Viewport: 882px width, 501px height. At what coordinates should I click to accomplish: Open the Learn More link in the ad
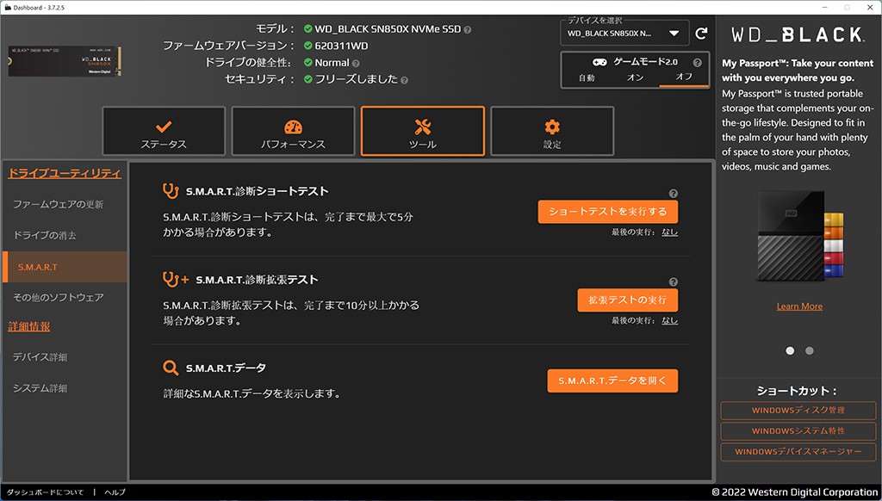click(799, 306)
